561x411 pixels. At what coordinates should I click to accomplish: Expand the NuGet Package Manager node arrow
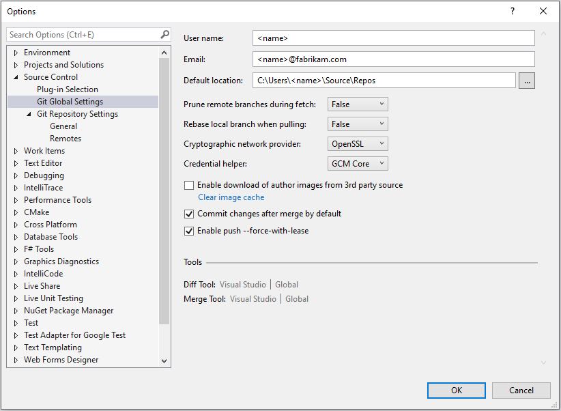16,311
